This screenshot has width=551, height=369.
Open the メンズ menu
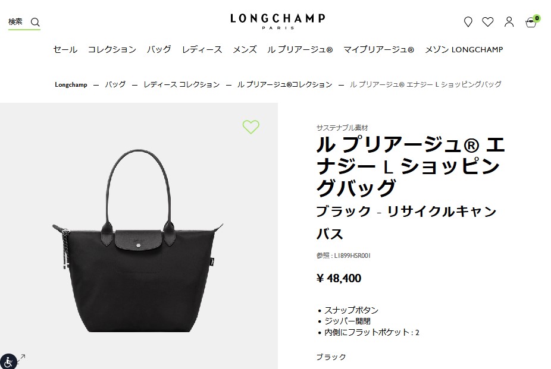point(245,49)
